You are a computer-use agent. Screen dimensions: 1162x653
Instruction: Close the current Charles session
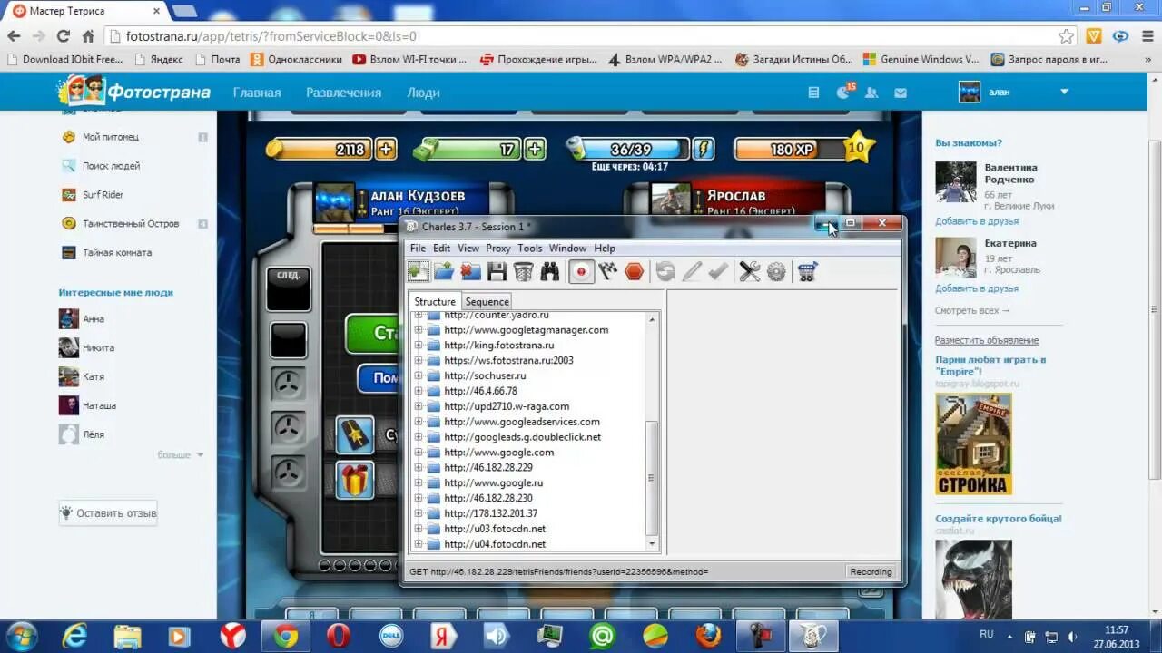point(470,271)
